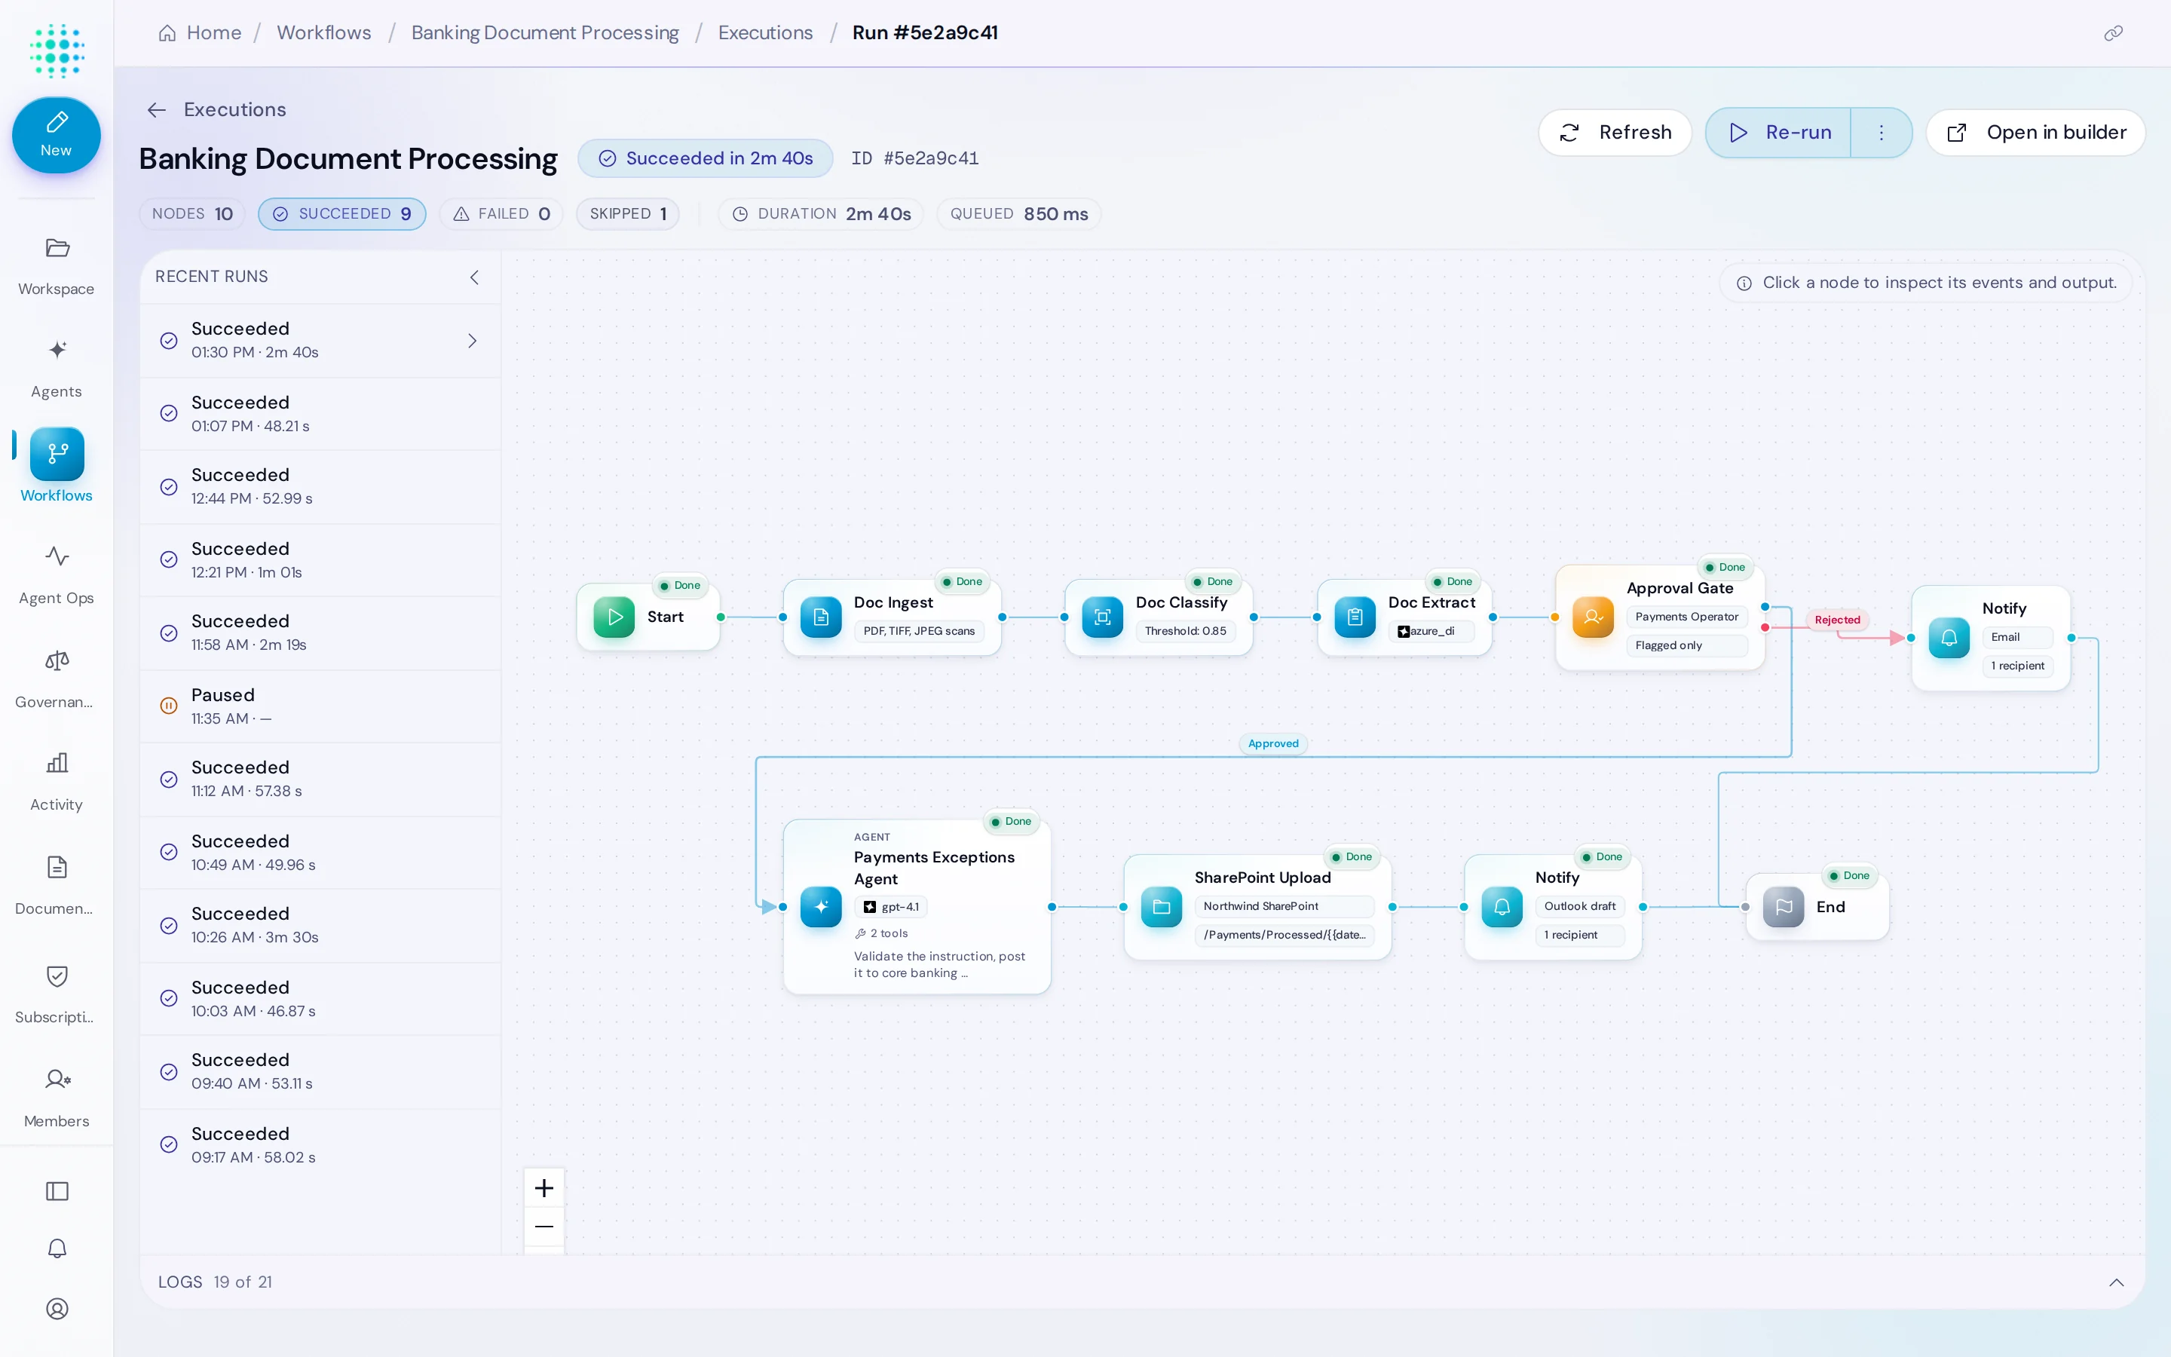
Task: Open the Governance scales icon
Action: [57, 660]
